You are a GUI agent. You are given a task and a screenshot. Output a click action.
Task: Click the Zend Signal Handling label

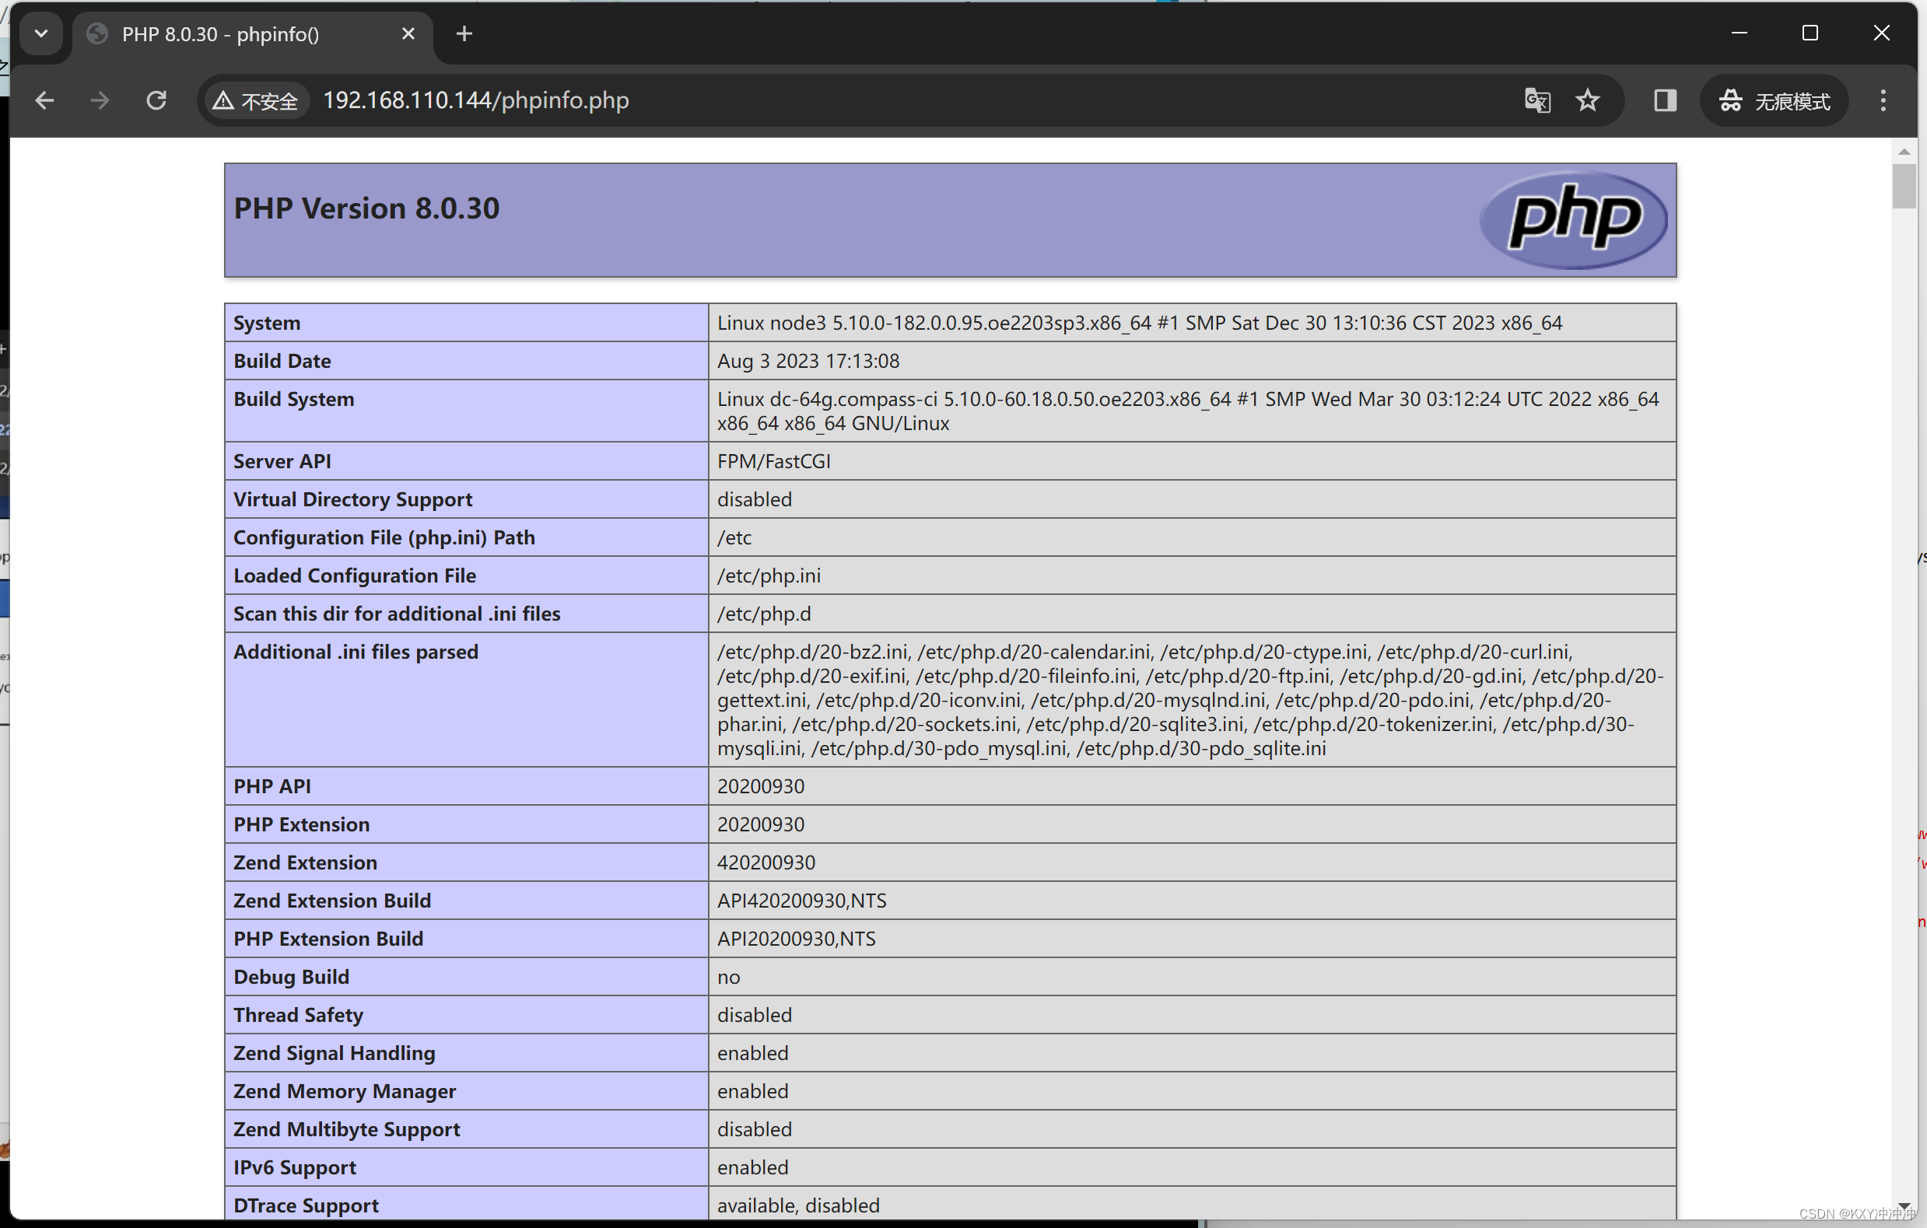335,1054
